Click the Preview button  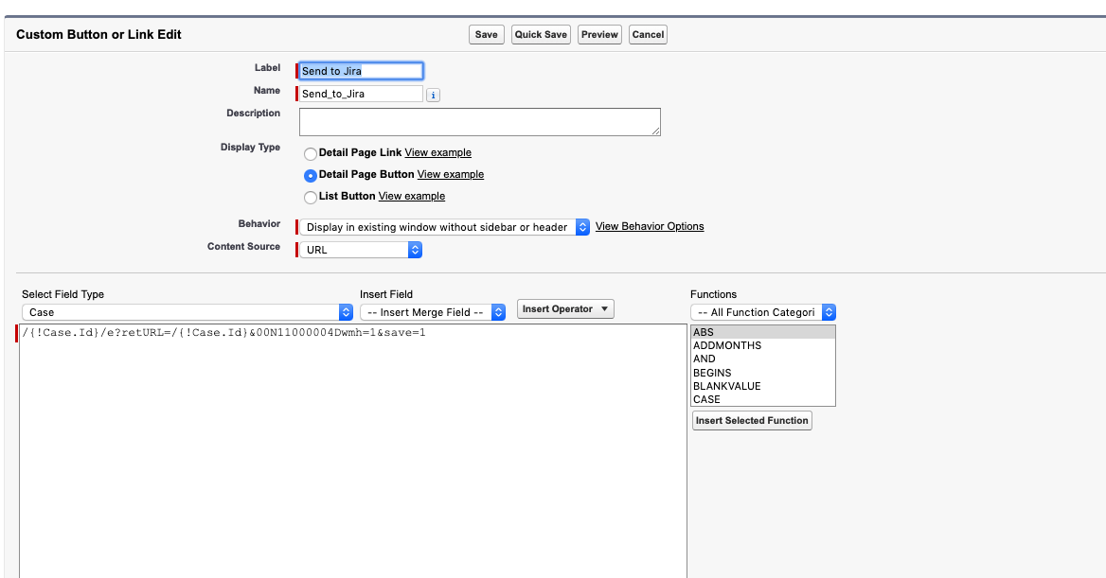pos(599,35)
